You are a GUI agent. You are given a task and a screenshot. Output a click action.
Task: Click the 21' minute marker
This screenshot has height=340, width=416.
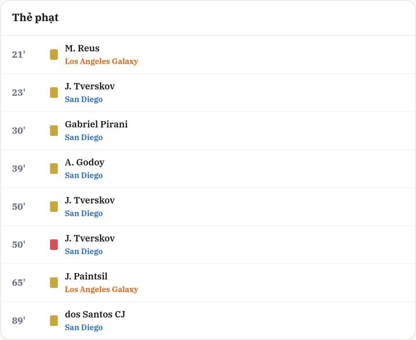19,54
